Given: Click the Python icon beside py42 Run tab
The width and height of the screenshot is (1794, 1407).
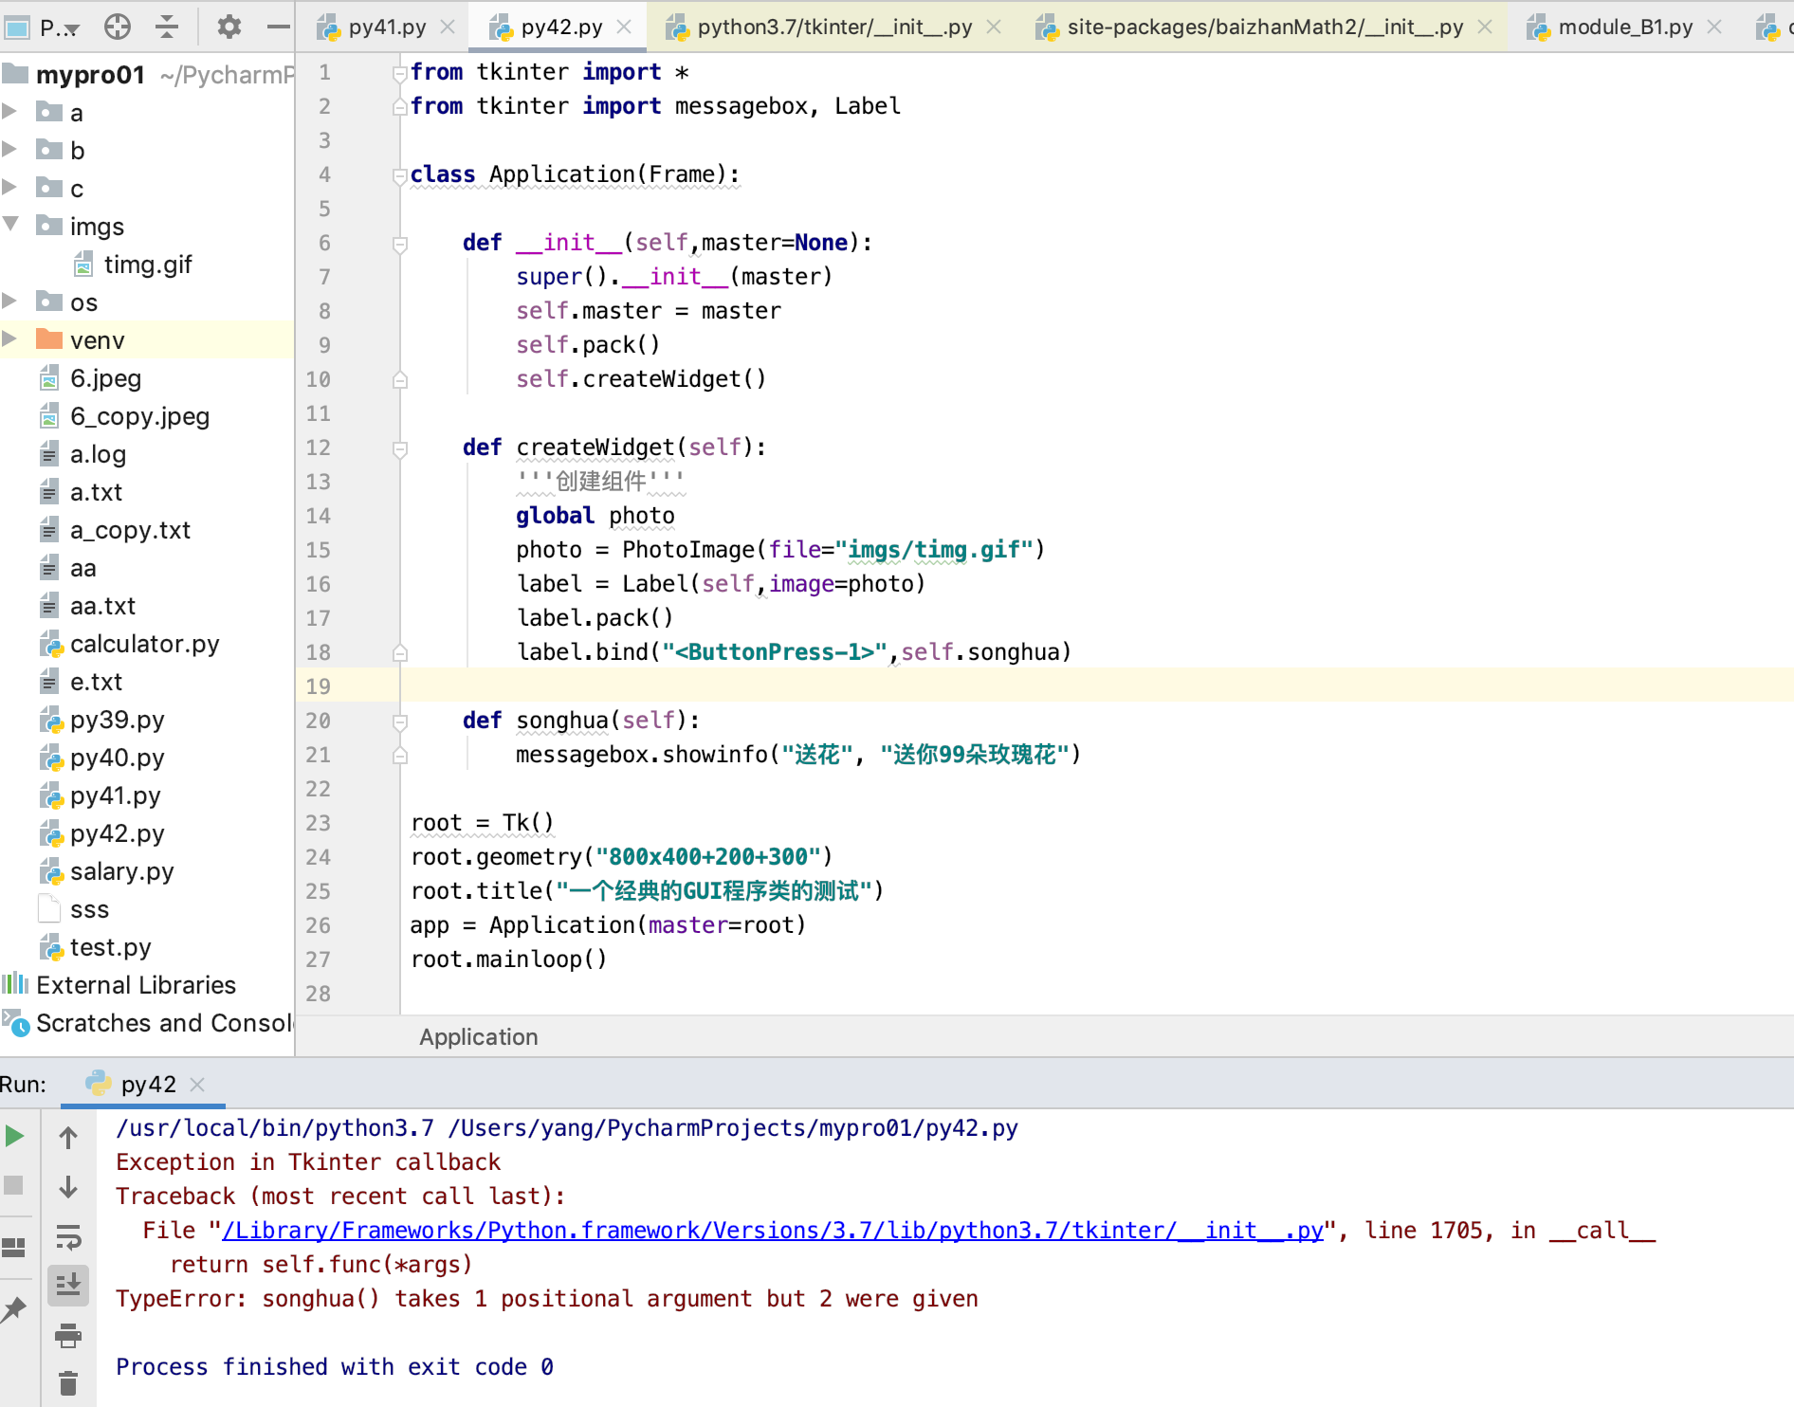Looking at the screenshot, I should click(98, 1083).
